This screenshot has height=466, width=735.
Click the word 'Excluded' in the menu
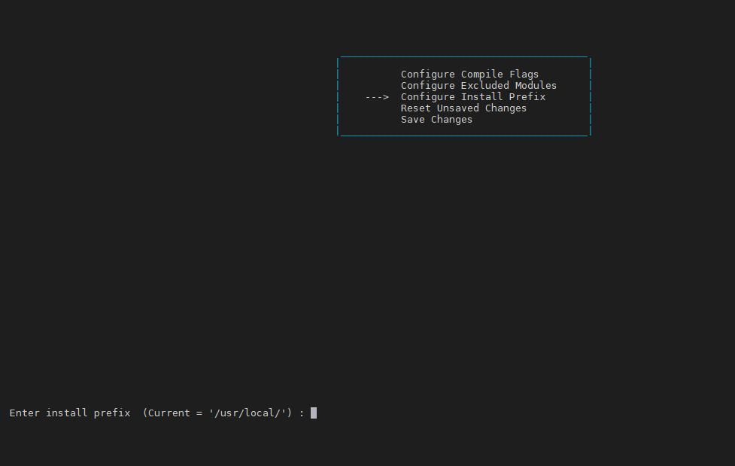point(484,86)
